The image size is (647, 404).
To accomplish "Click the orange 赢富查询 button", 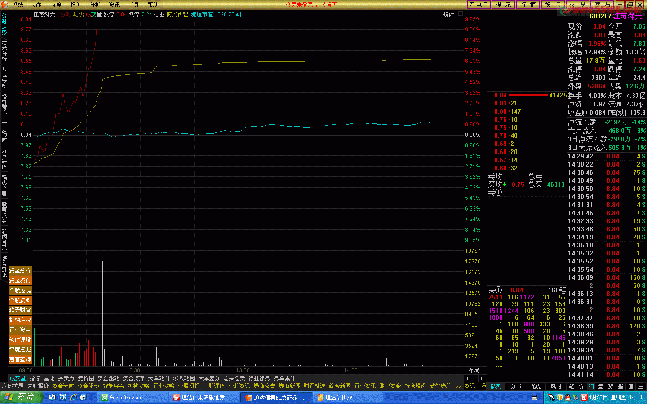I will pos(20,360).
